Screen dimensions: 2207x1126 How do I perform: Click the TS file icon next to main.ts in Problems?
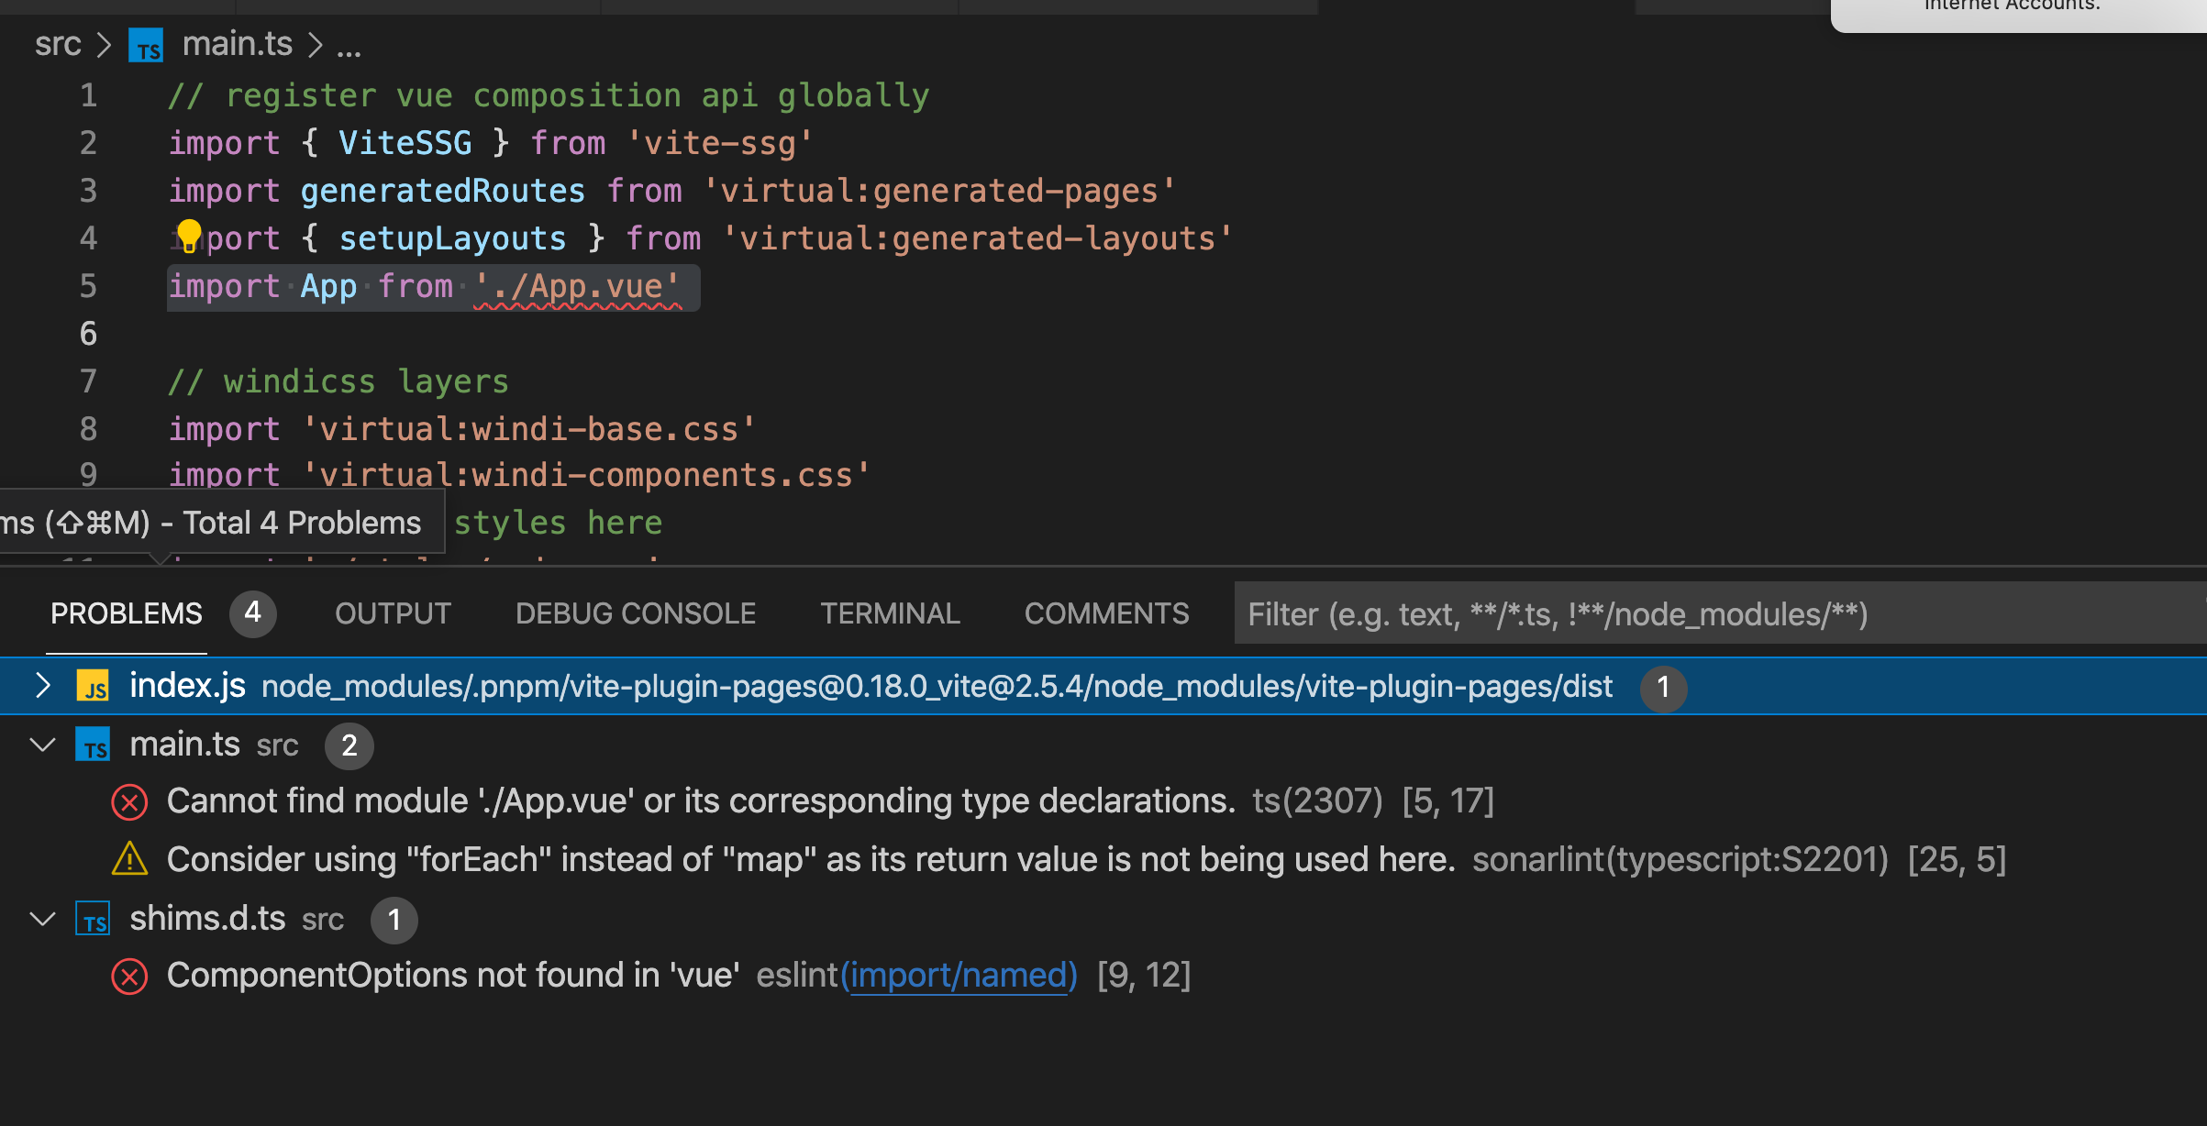[x=93, y=745]
